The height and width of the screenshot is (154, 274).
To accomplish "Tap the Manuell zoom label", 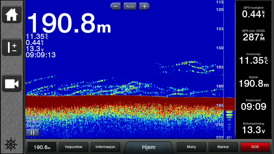I will [x=37, y=116].
